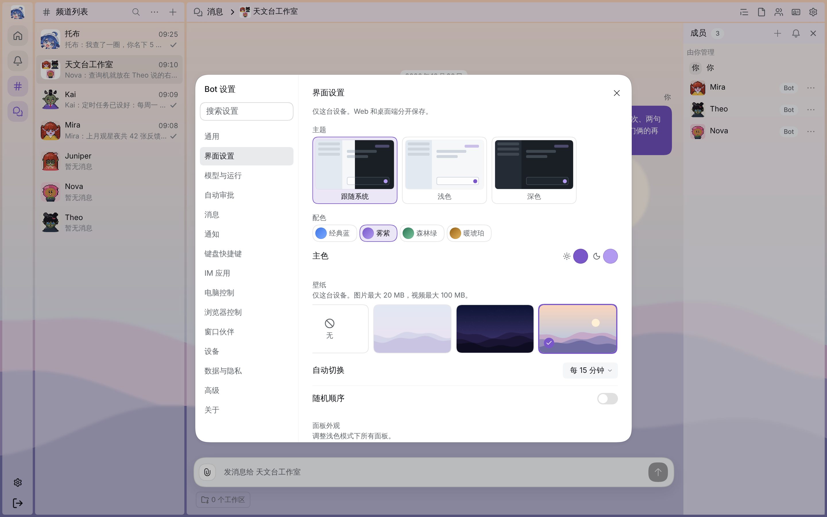
Task: Select the dark night mountains wallpaper
Action: pyautogui.click(x=495, y=329)
